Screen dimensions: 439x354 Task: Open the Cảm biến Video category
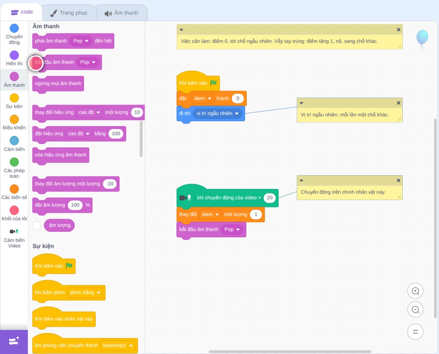(14, 238)
